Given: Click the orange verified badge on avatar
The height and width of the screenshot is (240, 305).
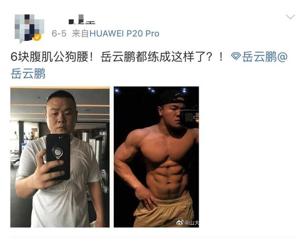Looking at the screenshot, I should coord(37,37).
